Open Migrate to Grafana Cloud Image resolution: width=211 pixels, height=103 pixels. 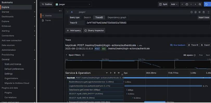[17, 83]
